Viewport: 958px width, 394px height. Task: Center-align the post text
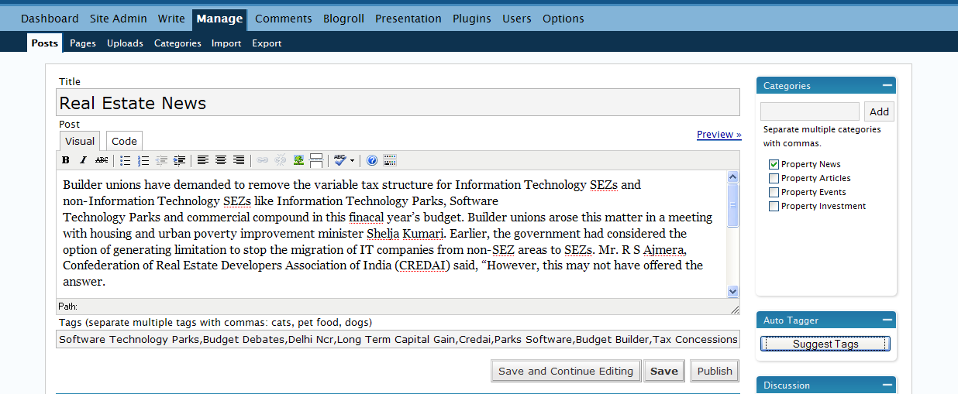coord(221,160)
